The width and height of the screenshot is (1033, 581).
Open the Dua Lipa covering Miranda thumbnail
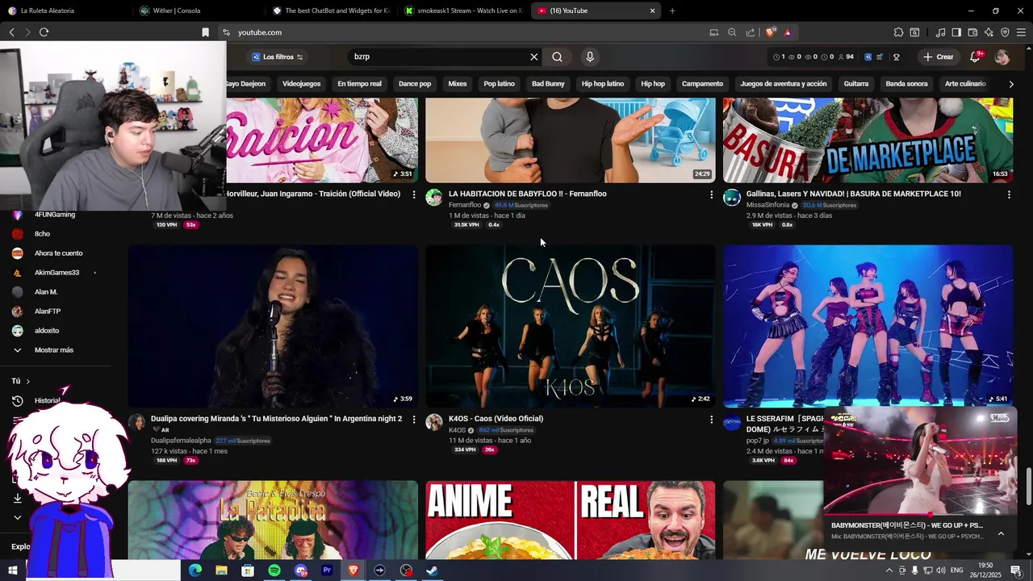[273, 326]
